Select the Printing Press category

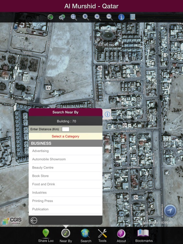point(65,201)
